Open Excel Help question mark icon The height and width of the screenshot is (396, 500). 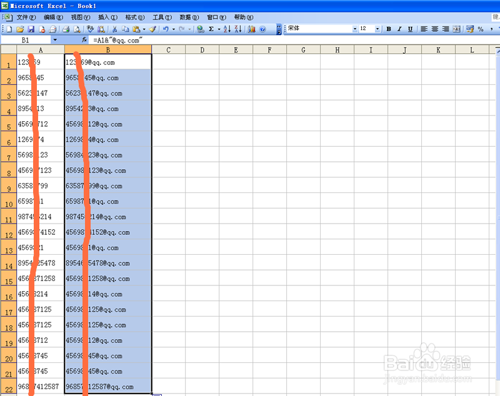262,29
